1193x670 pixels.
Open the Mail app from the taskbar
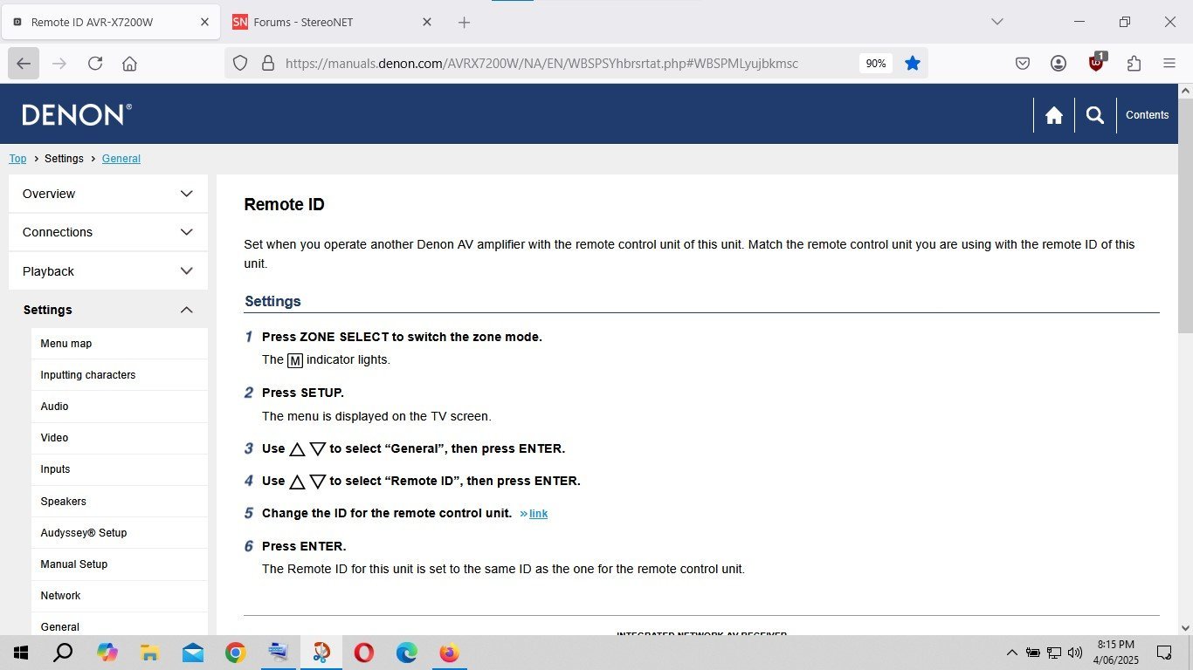[x=192, y=653]
